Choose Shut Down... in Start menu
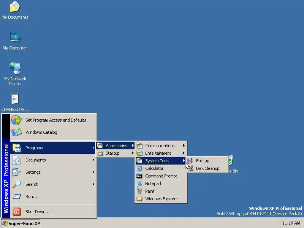This screenshot has height=228, width=304. (53, 212)
